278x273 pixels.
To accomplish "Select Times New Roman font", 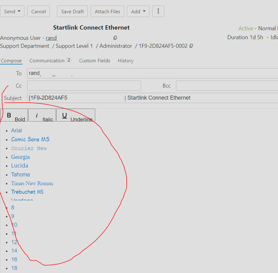I will pyautogui.click(x=32, y=183).
